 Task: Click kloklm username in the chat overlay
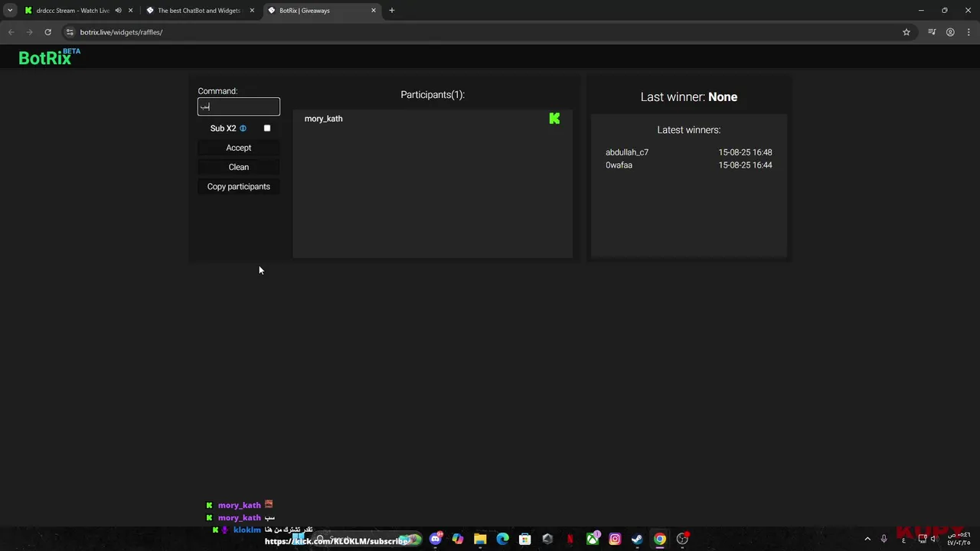(x=247, y=530)
